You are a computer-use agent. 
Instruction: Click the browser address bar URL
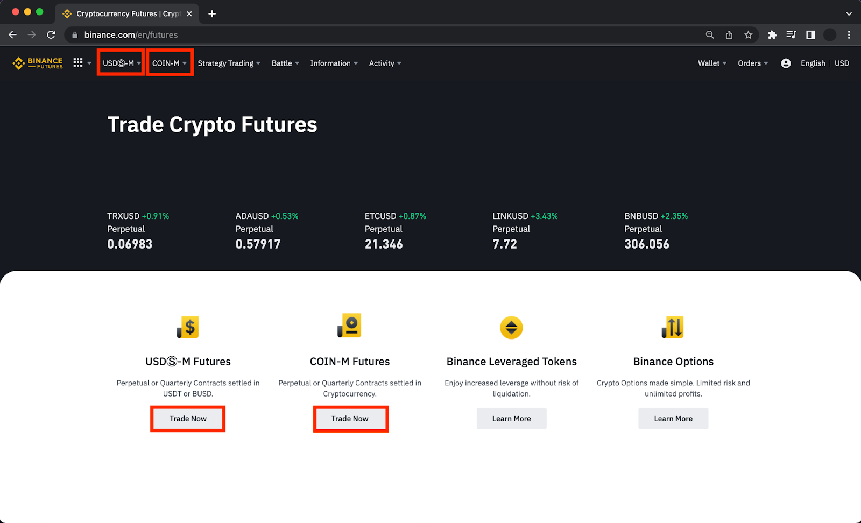point(131,35)
